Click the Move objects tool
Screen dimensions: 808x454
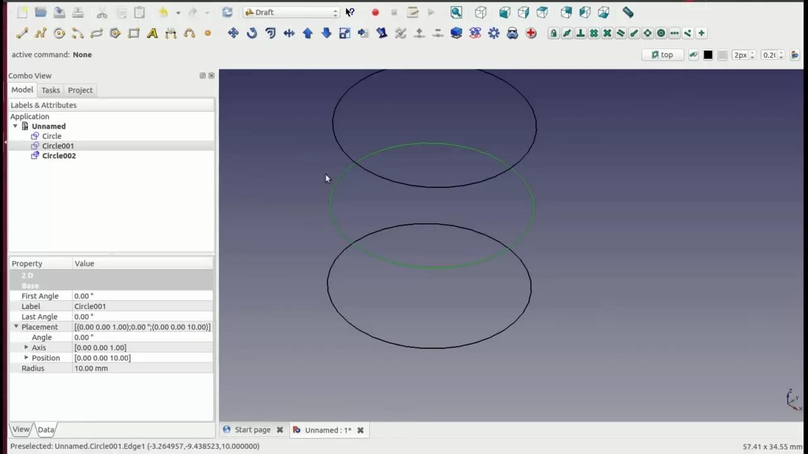233,33
